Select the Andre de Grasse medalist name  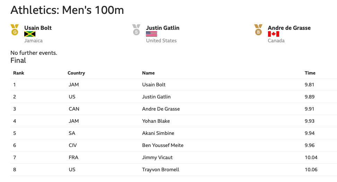[289, 28]
